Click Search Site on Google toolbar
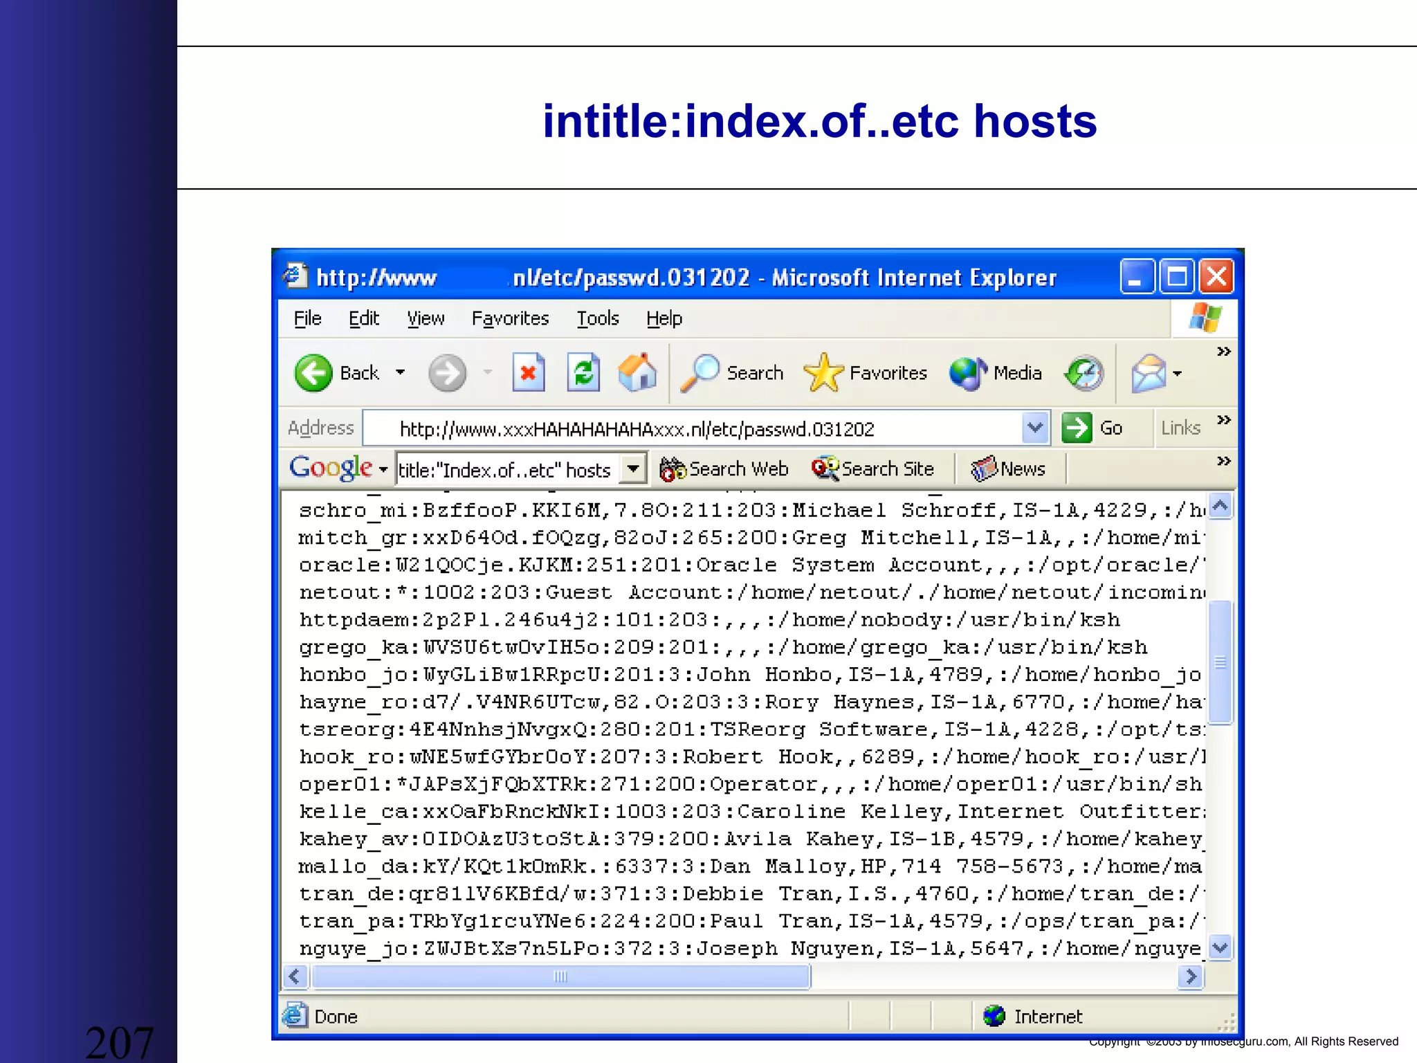Image resolution: width=1417 pixels, height=1063 pixels. (873, 469)
